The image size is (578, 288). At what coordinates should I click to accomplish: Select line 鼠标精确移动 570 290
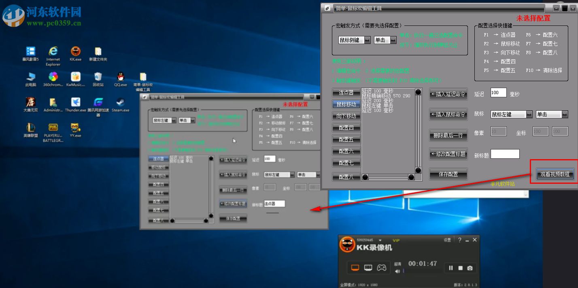(x=386, y=96)
